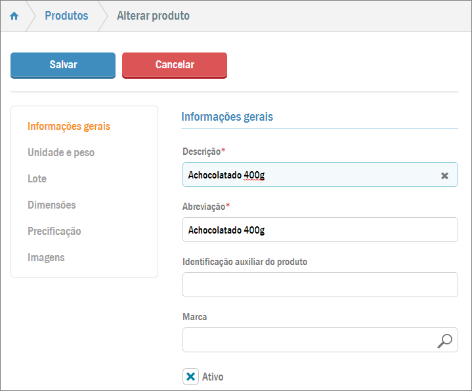Focus the Descrição text field

pyautogui.click(x=309, y=175)
